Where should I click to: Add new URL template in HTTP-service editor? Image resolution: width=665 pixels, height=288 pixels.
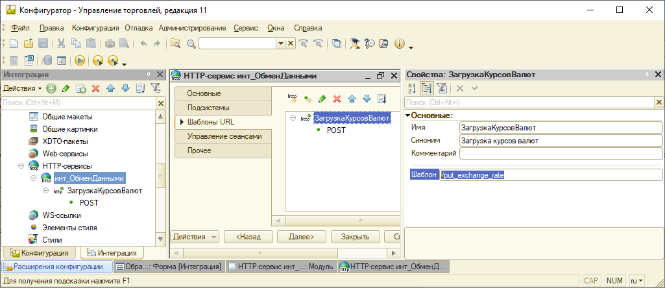tap(293, 99)
